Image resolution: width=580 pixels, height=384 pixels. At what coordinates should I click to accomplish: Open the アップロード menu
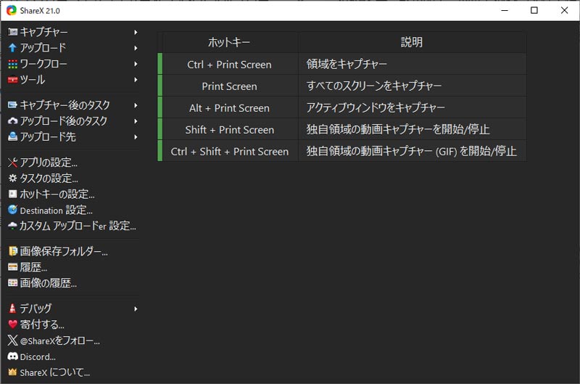coord(73,48)
